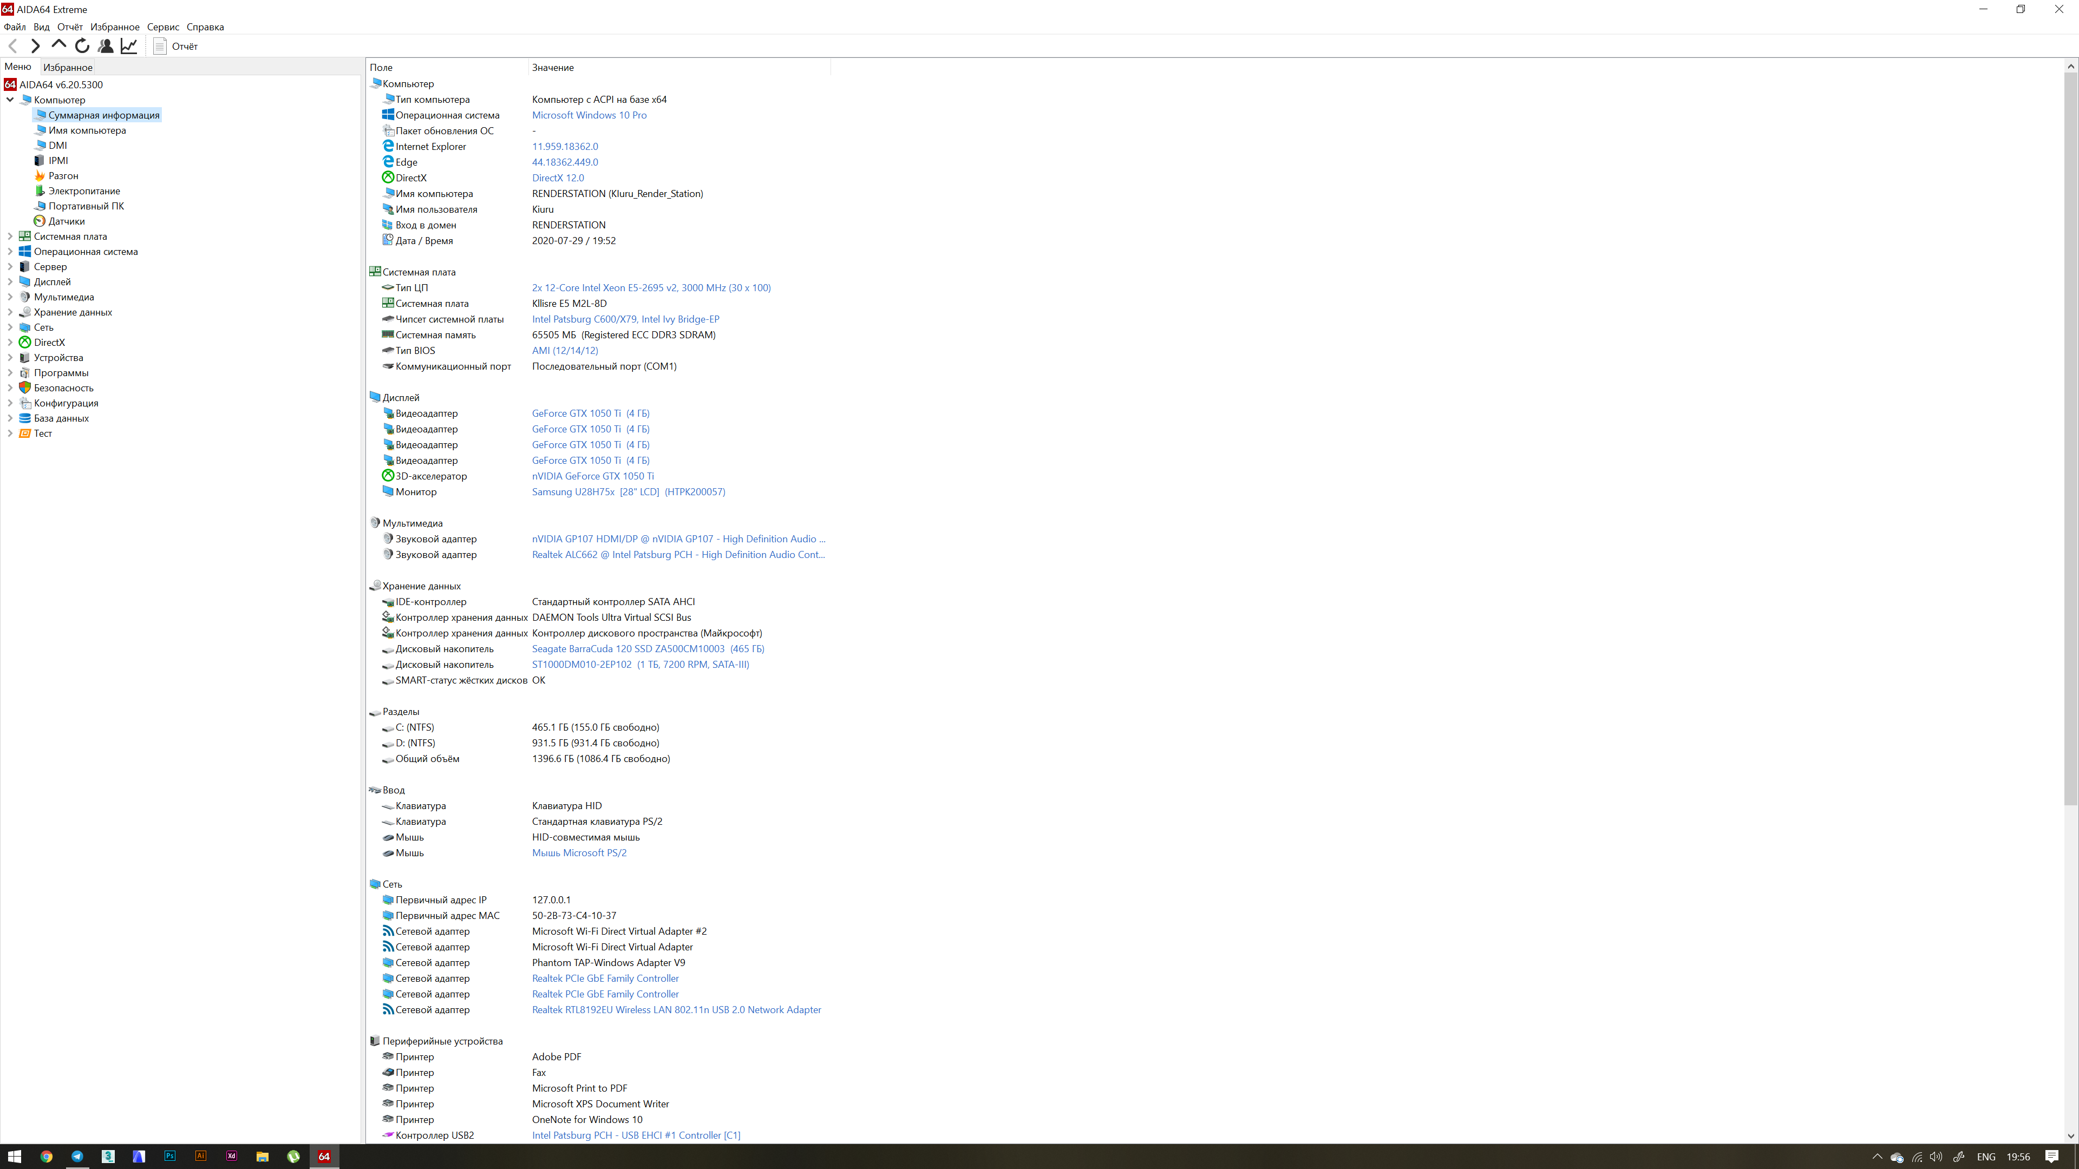Open the Intel Xeon E5-2695 v2 CPU link
2079x1169 pixels.
pos(651,288)
